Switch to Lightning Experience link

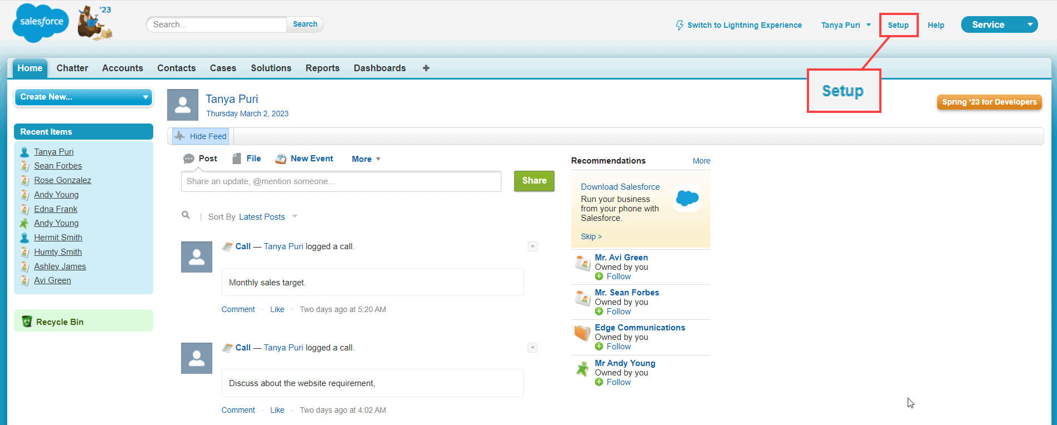[744, 25]
